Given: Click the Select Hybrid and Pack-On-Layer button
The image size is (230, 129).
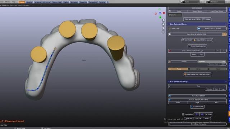Looking at the screenshot, I should pos(192,51).
